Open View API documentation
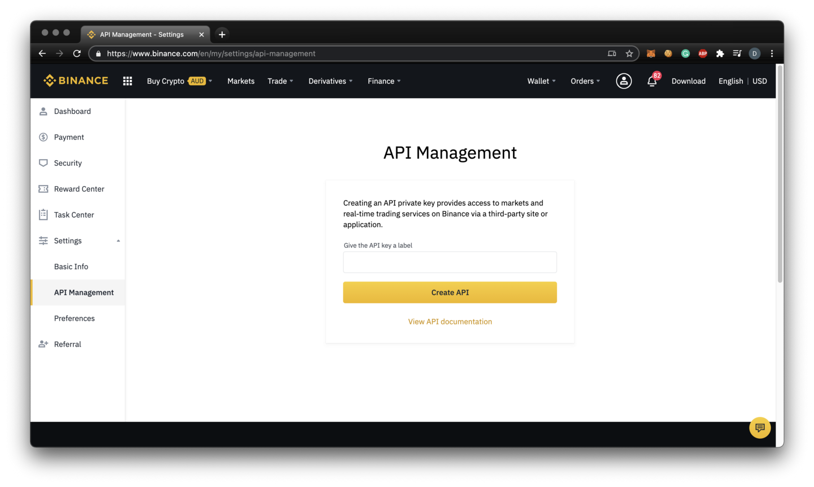 (450, 321)
